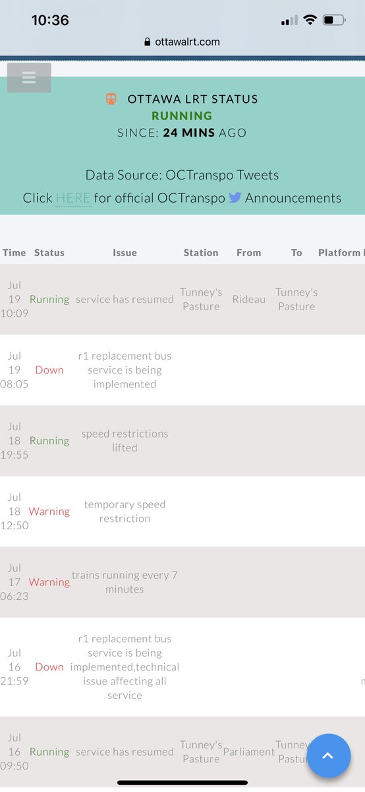Select Down status in Jul 19 08:05 row
The height and width of the screenshot is (792, 365).
(49, 370)
